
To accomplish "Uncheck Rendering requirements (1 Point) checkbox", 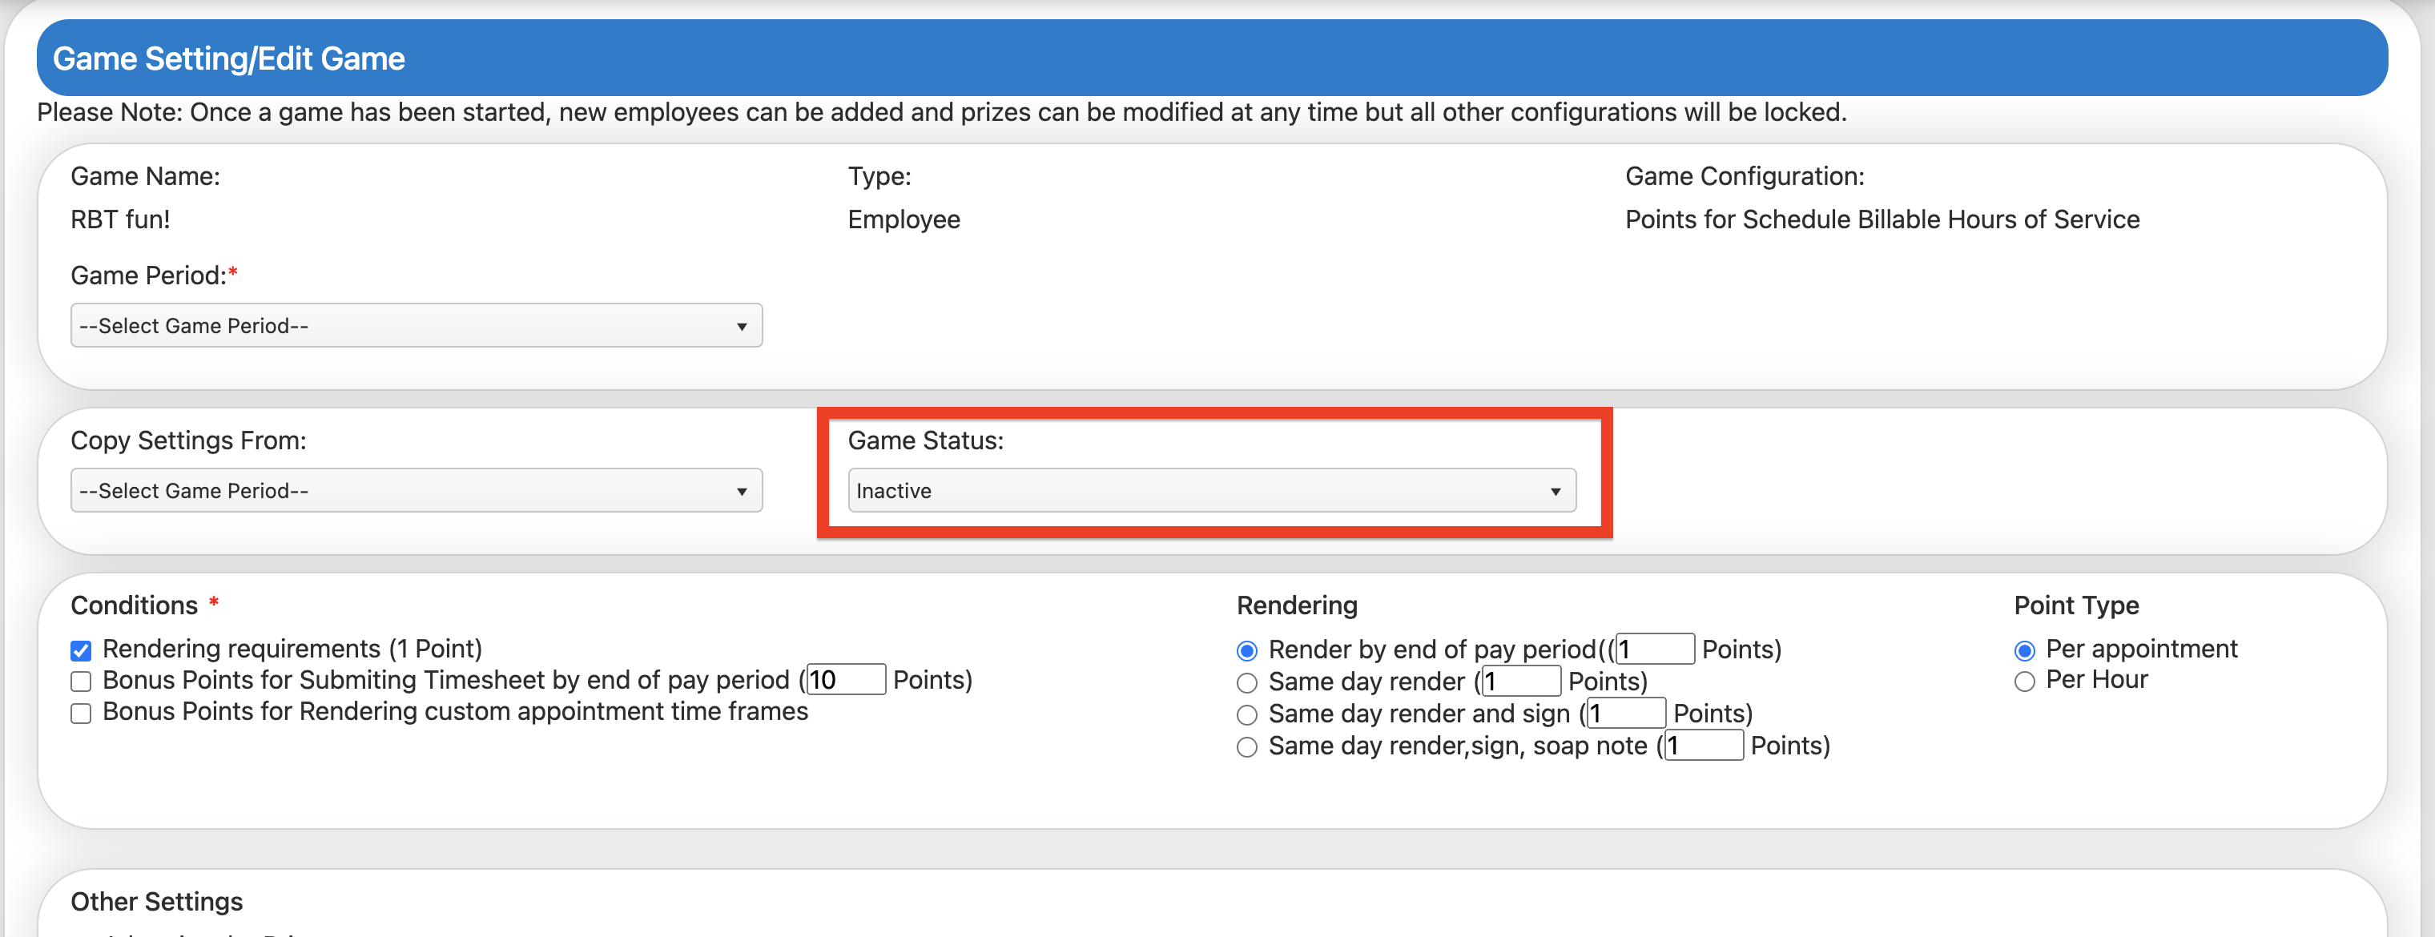I will pos(81,650).
